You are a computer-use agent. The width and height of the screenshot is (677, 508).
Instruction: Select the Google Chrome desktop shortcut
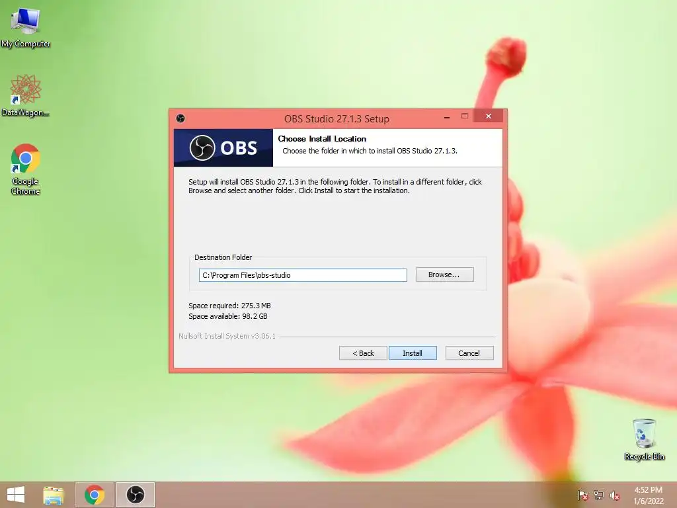26,169
